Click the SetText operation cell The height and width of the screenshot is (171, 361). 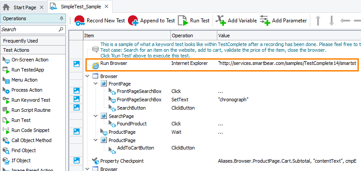tap(180, 100)
